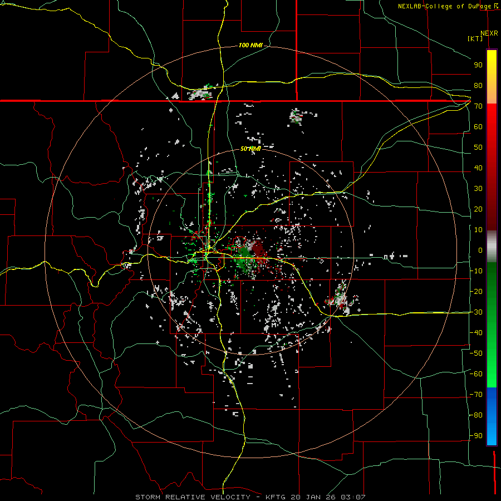501x501 pixels.
Task: Click the NEXR label above the scale
Action: point(489,33)
